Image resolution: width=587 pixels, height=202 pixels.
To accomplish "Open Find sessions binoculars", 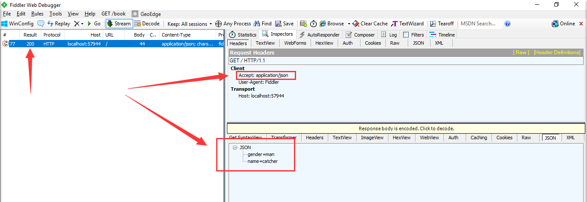I will 263,24.
